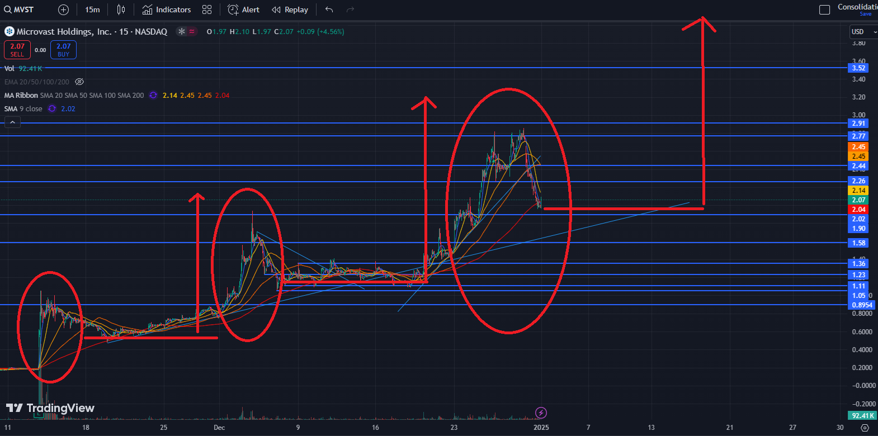878x436 pixels.
Task: Collapse the indicator legend with chevron
Action: pos(12,122)
